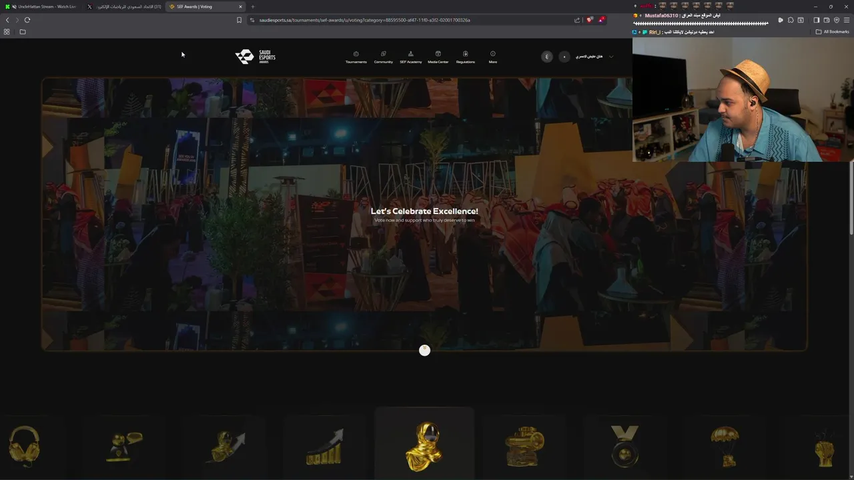Open Brave VPN shield icon

(x=837, y=20)
